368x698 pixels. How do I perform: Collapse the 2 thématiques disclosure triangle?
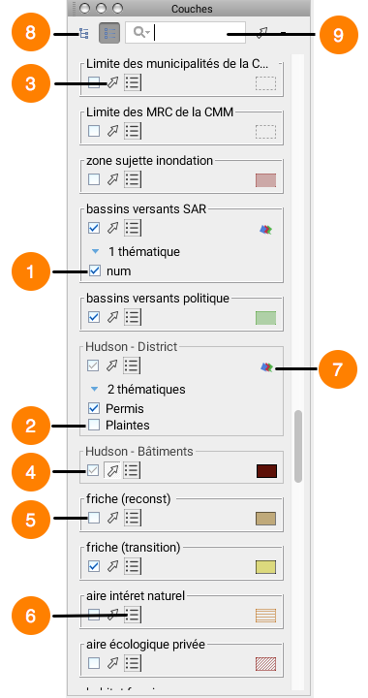click(x=94, y=390)
